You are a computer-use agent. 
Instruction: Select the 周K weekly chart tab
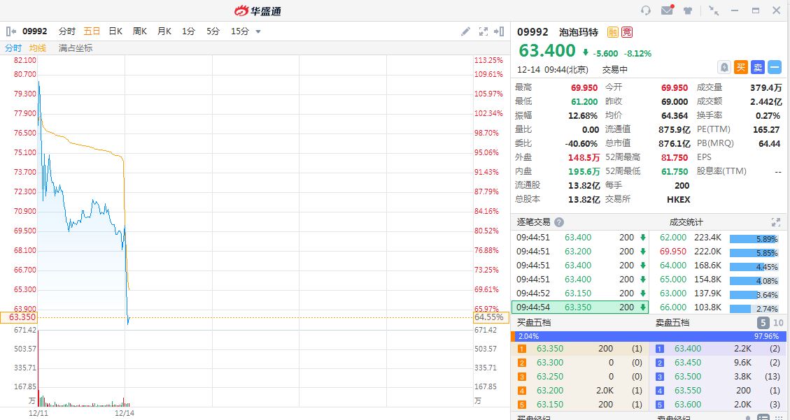pyautogui.click(x=139, y=31)
